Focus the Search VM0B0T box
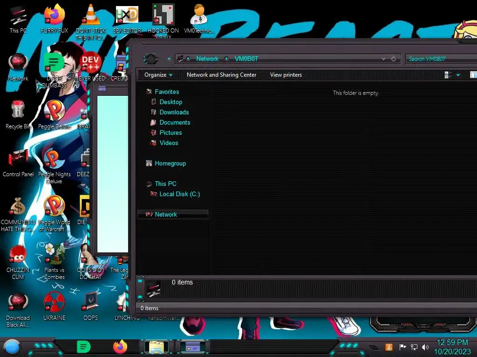477x357 pixels. (442, 59)
